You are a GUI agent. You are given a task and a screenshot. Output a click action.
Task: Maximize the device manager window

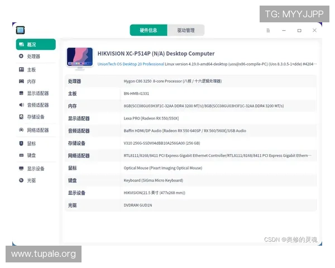coord(299,31)
